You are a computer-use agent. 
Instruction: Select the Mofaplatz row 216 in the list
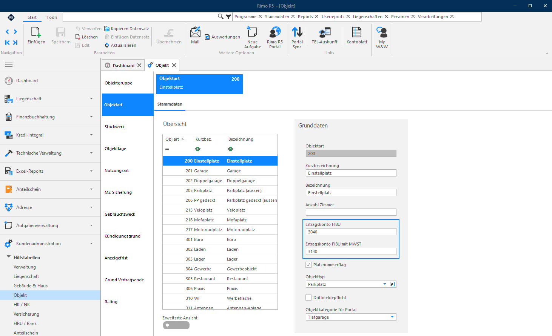tap(220, 220)
